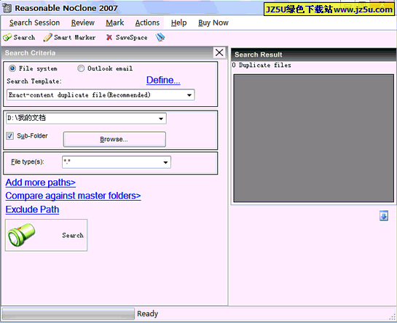Open the Actions menu
The width and height of the screenshot is (397, 323).
(147, 23)
